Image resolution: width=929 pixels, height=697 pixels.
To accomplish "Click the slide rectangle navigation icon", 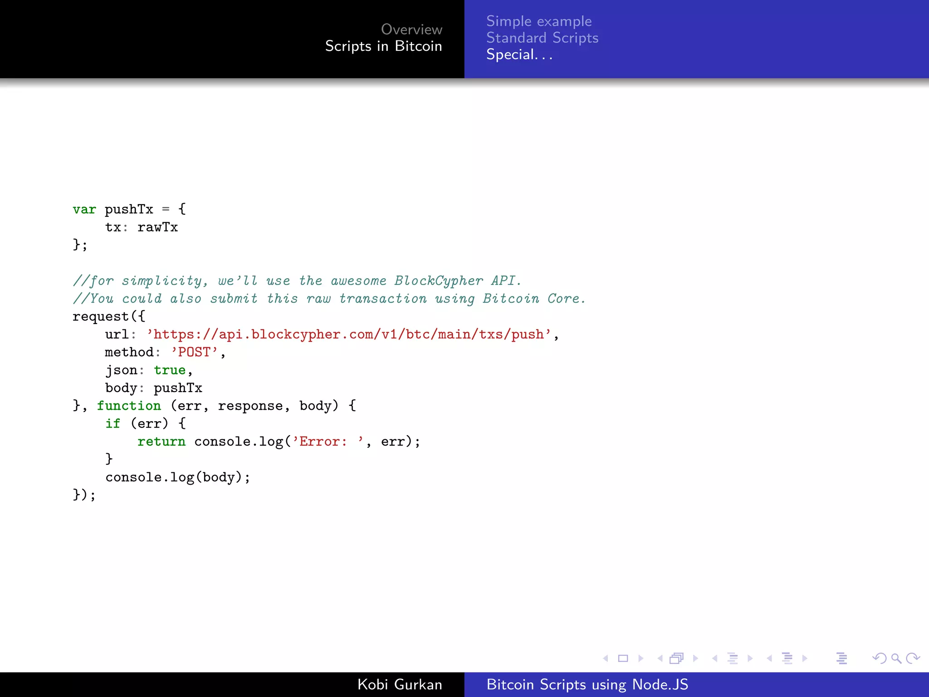I will (623, 658).
